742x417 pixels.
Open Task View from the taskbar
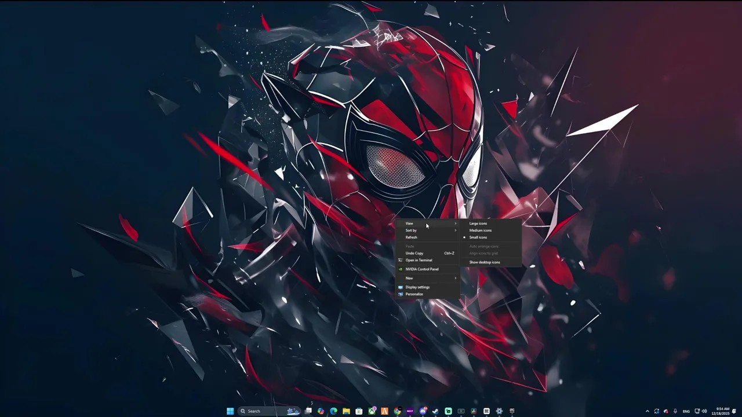pos(308,411)
